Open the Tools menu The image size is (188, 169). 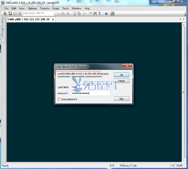click(65, 8)
